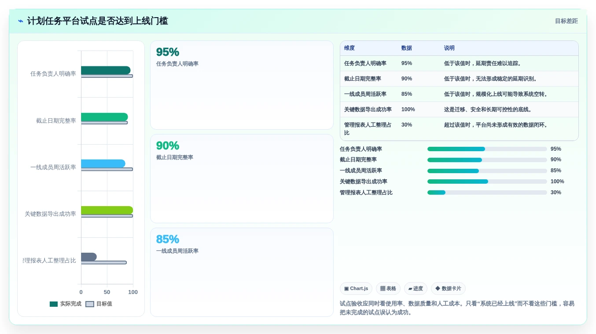596x334 pixels.
Task: Toggle the 实际完成 legend swatch
Action: (54, 304)
